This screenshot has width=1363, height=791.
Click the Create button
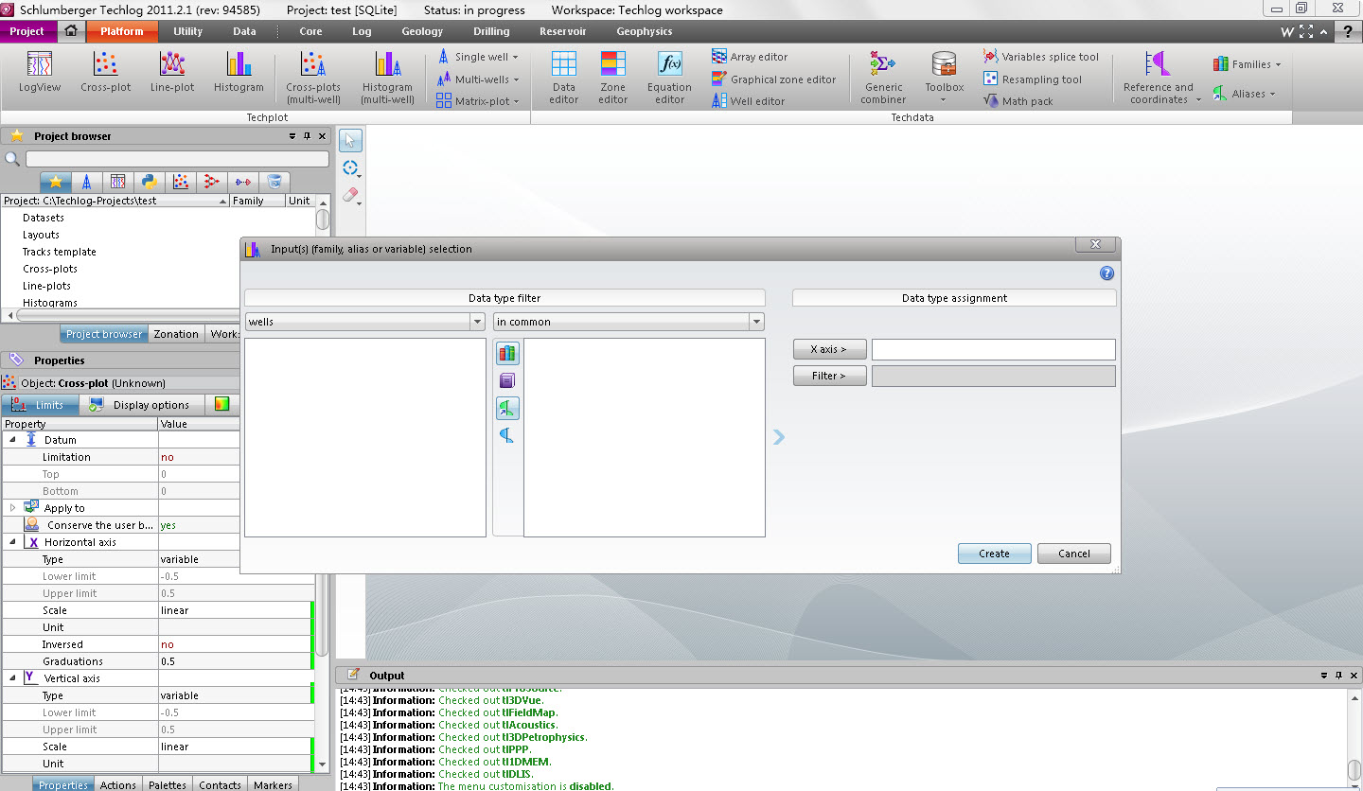click(994, 554)
